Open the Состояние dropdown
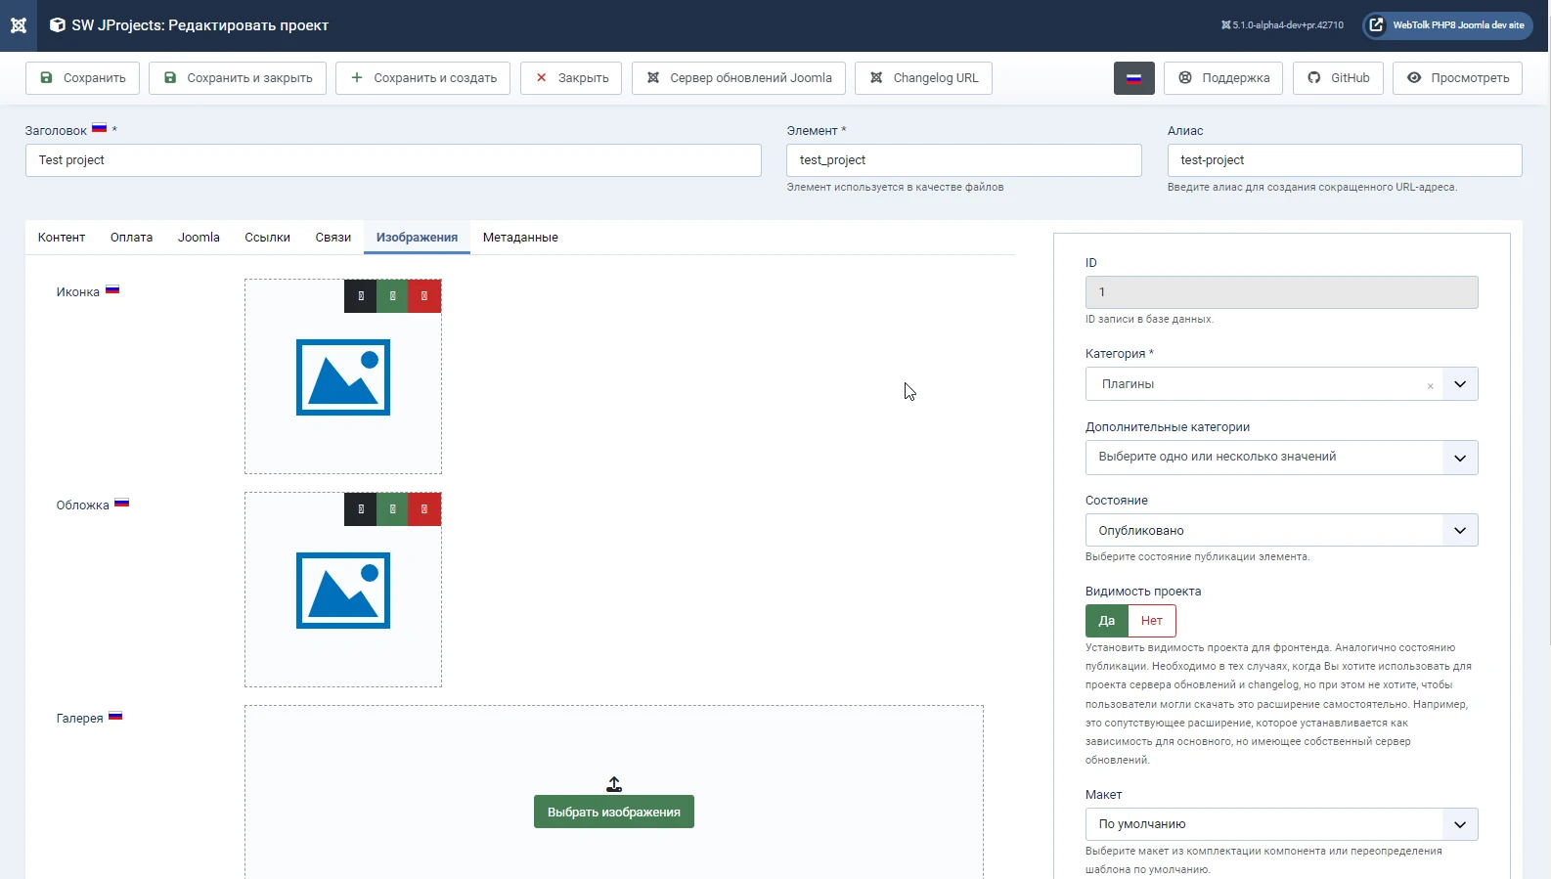Viewport: 1551px width, 879px height. click(x=1281, y=530)
